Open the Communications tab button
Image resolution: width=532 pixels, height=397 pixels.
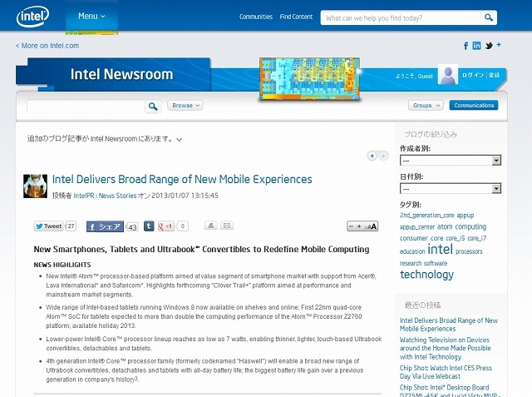pyautogui.click(x=474, y=105)
